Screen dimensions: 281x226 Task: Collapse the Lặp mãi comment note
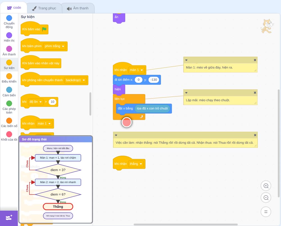tap(186, 93)
